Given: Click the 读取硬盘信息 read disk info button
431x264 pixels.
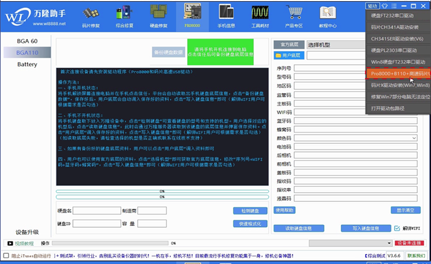Looking at the screenshot, I should click(299, 228).
